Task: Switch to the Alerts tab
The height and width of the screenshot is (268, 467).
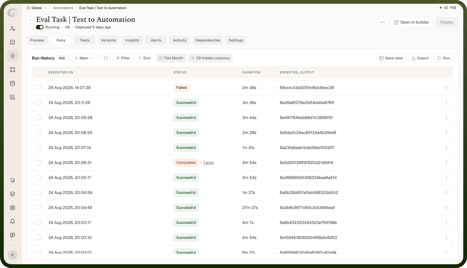Action: pos(156,40)
